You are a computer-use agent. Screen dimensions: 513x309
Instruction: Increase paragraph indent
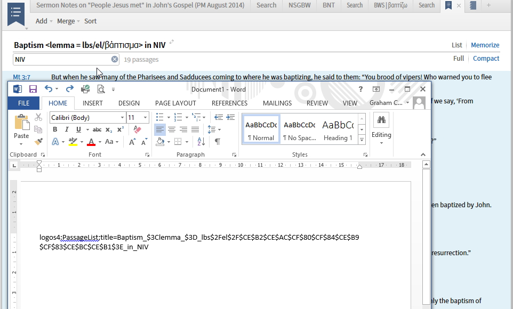click(230, 117)
